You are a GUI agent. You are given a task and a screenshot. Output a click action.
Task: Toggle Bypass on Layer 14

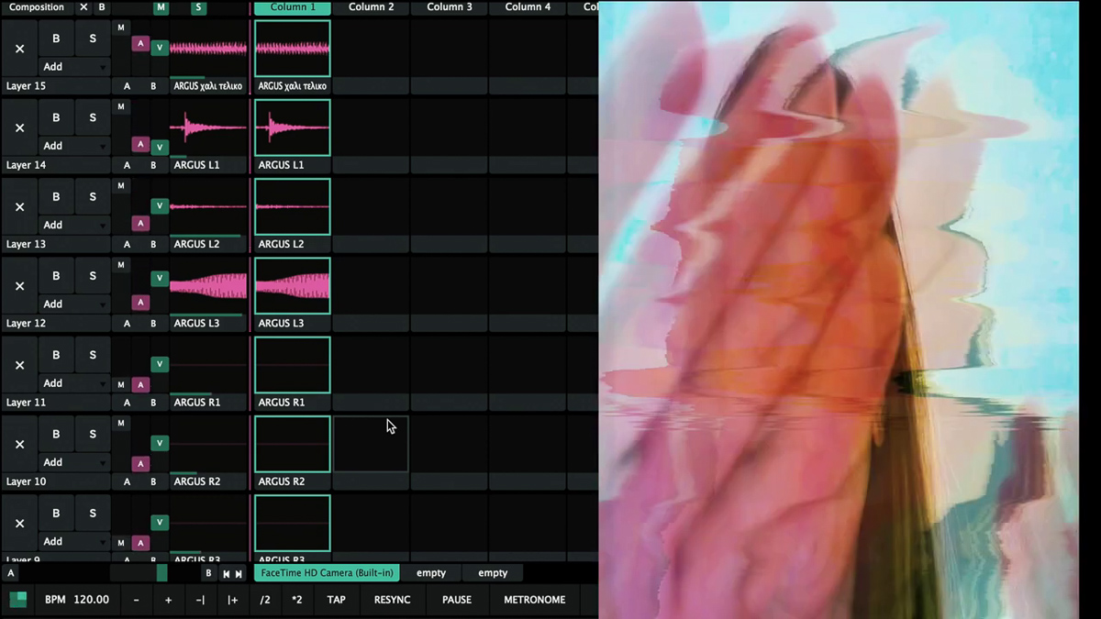(x=56, y=117)
